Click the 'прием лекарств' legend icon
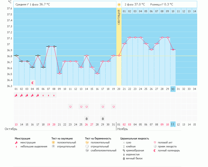208x167 pixels. click(155, 146)
